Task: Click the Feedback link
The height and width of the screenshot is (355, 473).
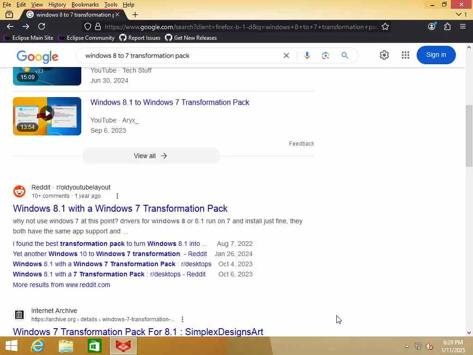Action: coord(301,144)
